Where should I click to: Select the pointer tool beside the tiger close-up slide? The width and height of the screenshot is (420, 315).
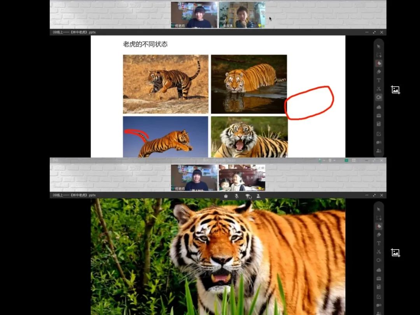[x=378, y=209]
